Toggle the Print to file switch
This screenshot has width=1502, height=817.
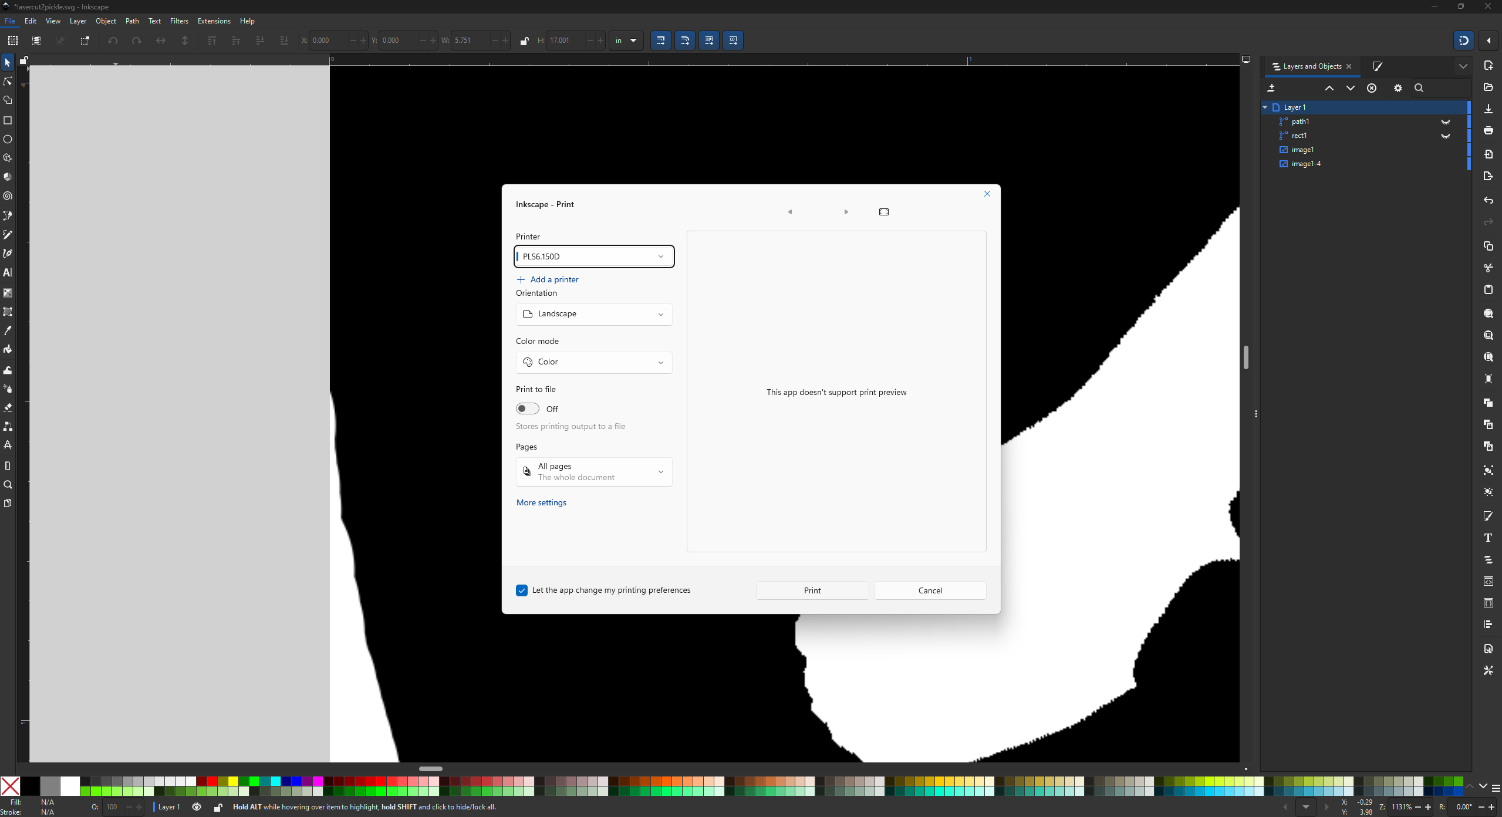(x=527, y=408)
